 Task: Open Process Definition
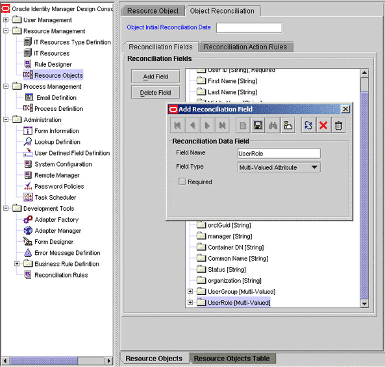click(58, 108)
